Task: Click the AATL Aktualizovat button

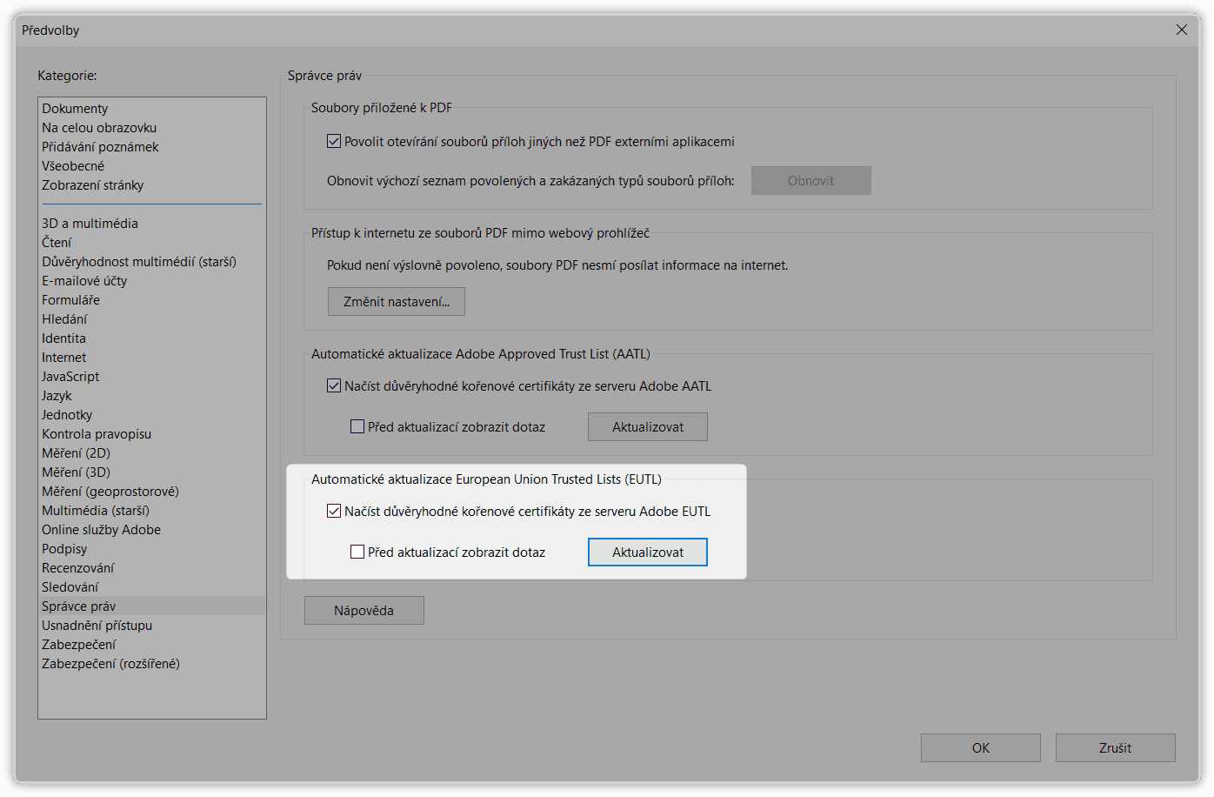Action: [647, 426]
